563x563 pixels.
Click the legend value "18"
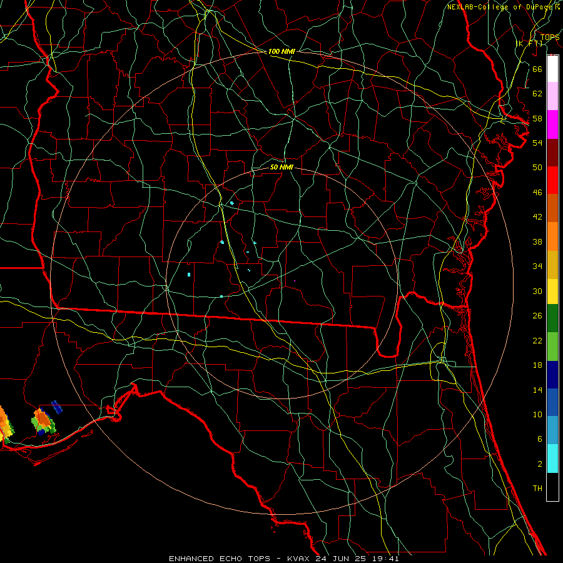coord(537,365)
